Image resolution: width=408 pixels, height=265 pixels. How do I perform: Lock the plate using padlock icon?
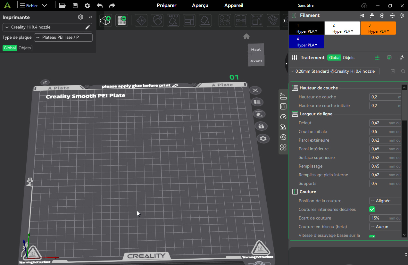pyautogui.click(x=261, y=126)
